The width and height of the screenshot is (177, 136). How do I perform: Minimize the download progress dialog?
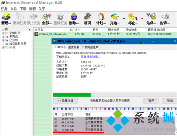tap(153, 41)
